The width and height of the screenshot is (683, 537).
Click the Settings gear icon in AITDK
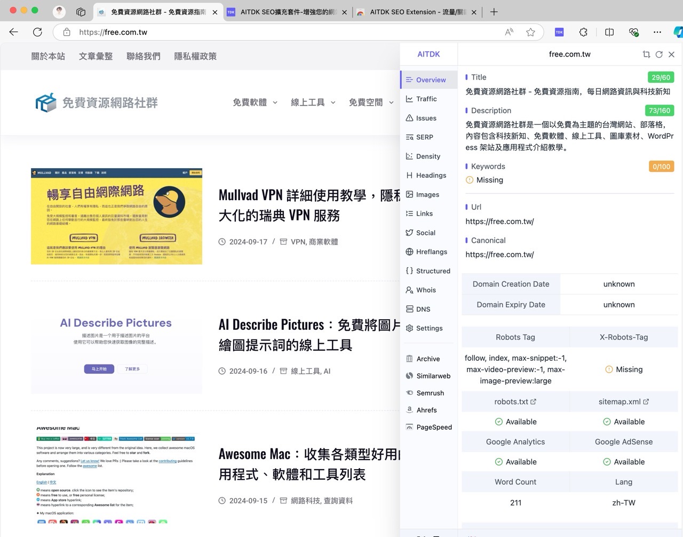(409, 328)
